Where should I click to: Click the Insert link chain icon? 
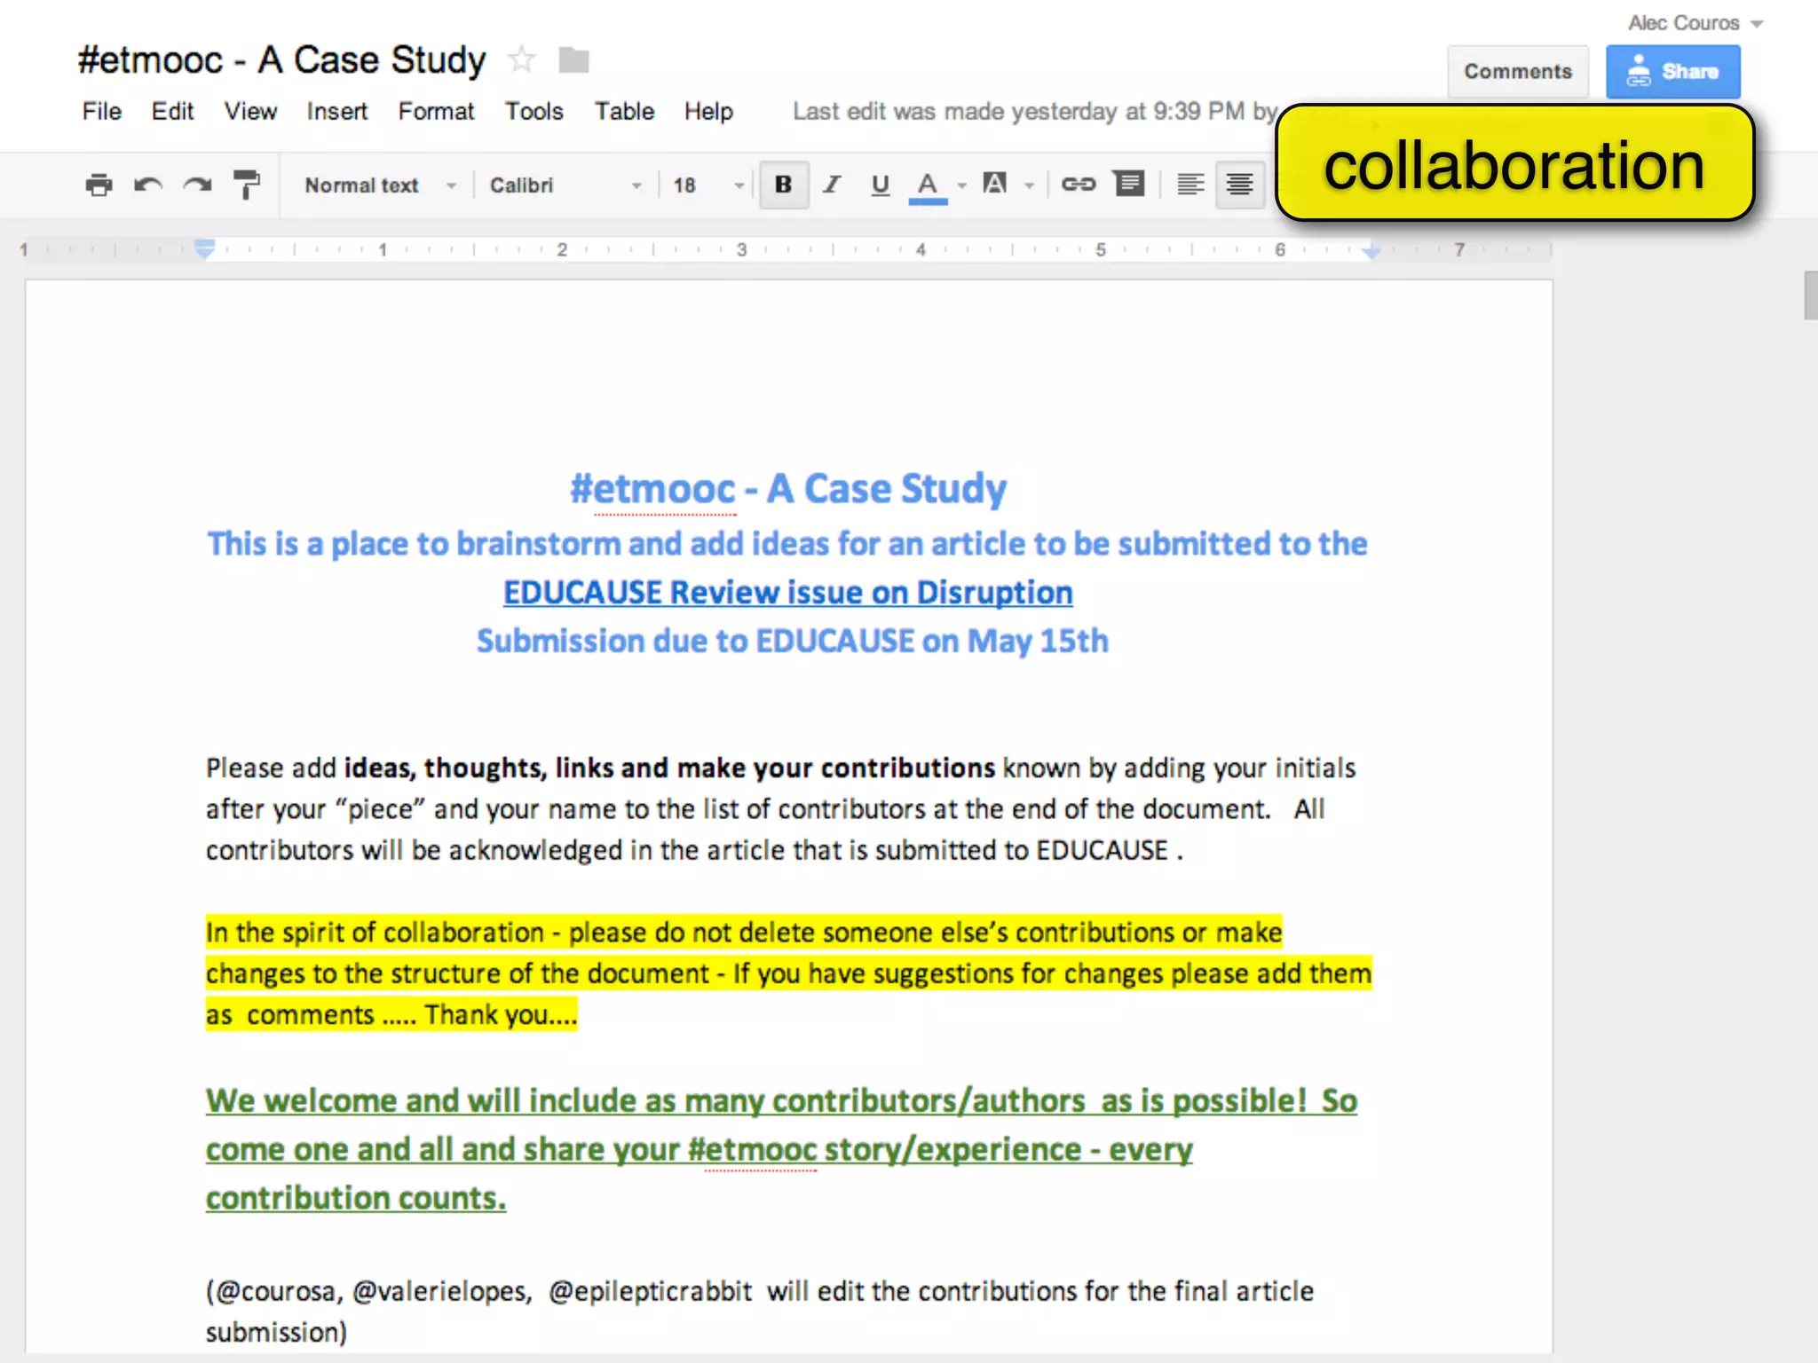[1078, 185]
